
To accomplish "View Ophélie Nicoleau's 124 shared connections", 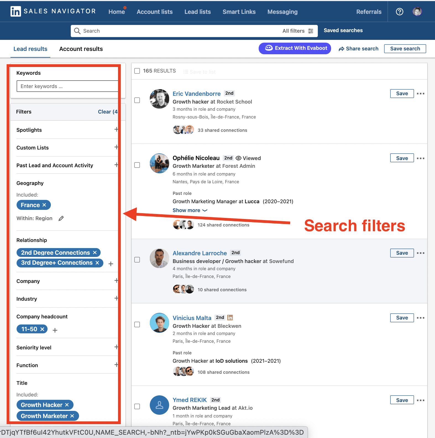I will pyautogui.click(x=223, y=225).
